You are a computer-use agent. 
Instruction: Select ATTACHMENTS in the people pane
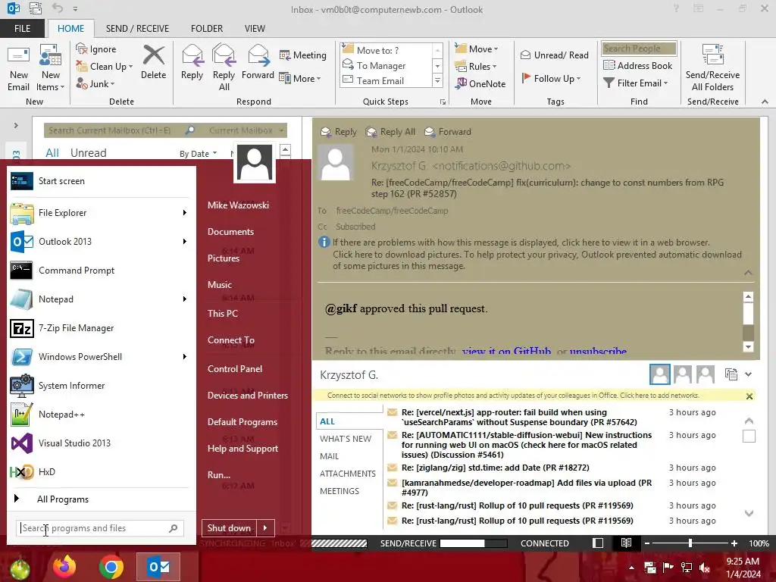347,474
